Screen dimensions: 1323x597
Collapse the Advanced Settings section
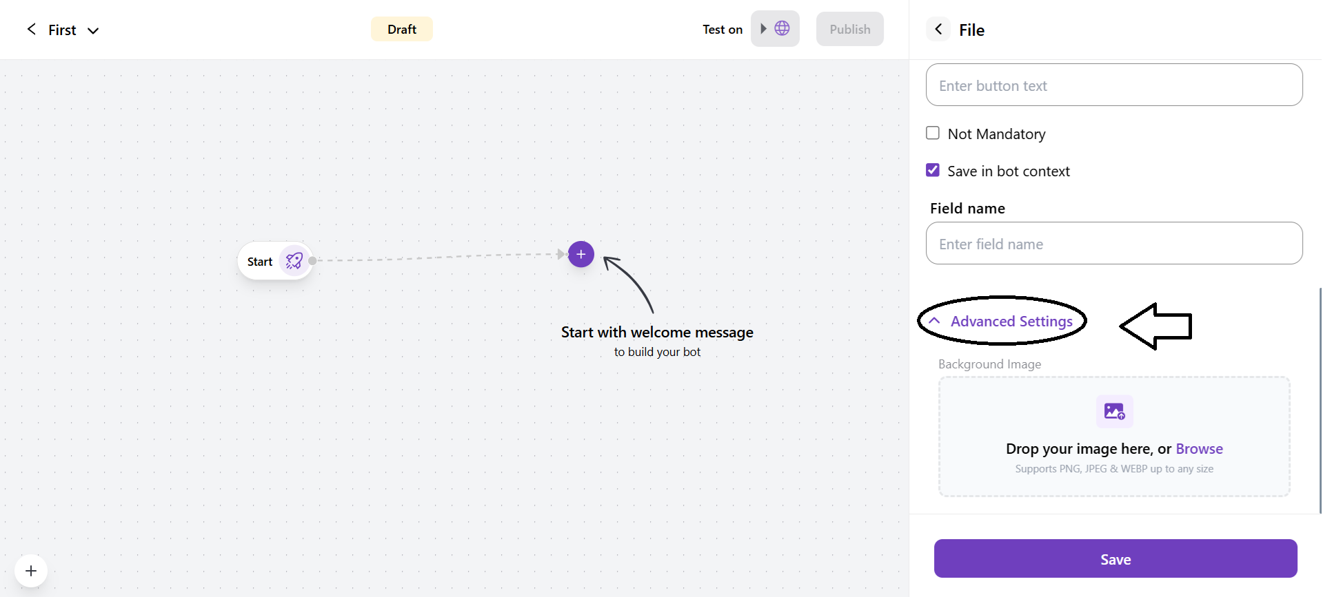coord(1011,322)
